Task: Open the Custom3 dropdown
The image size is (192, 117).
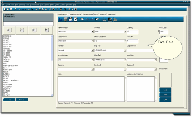Action: pyautogui.click(x=155, y=69)
